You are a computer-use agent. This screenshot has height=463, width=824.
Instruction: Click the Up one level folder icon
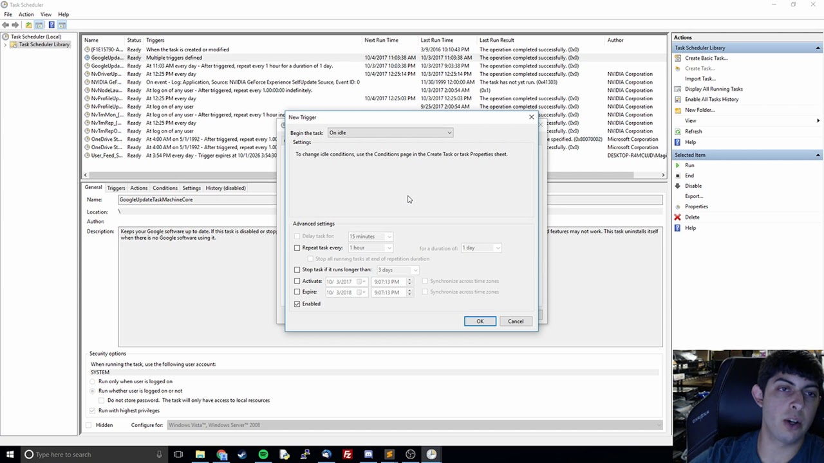tap(28, 25)
